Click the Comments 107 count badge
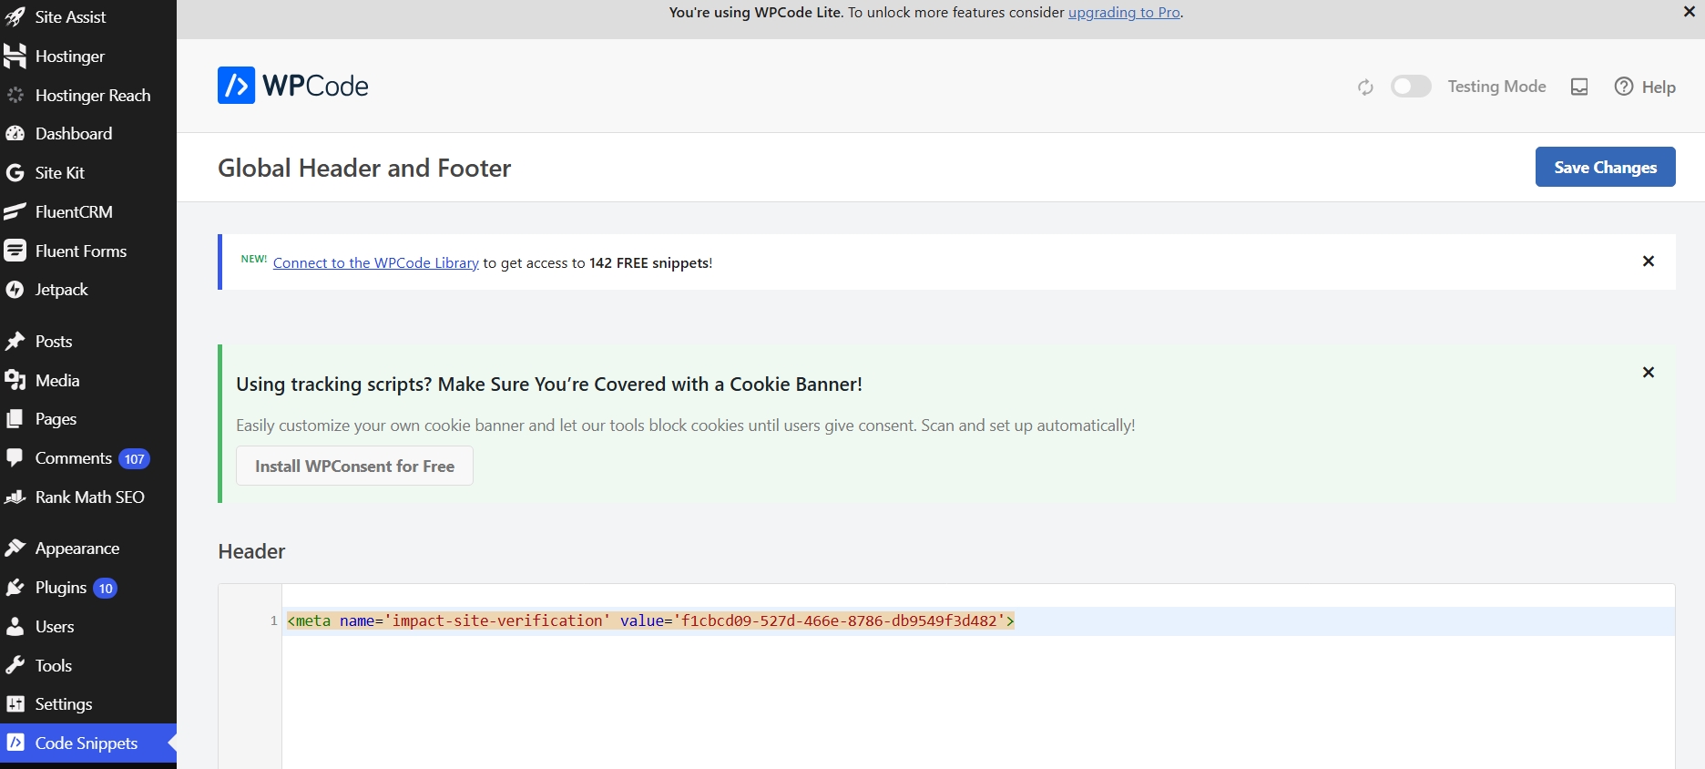Viewport: 1705px width, 769px height. point(134,459)
